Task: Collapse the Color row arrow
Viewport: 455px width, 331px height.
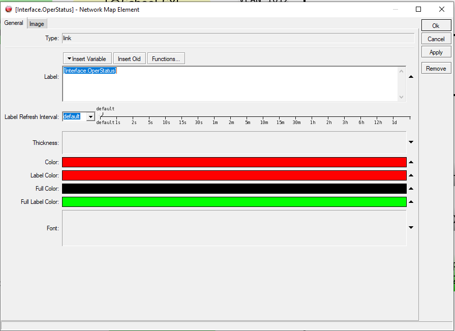Action: coord(411,162)
